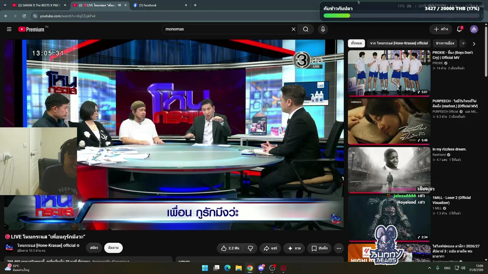
Task: Close the Facebook tab
Action: click(x=186, y=5)
